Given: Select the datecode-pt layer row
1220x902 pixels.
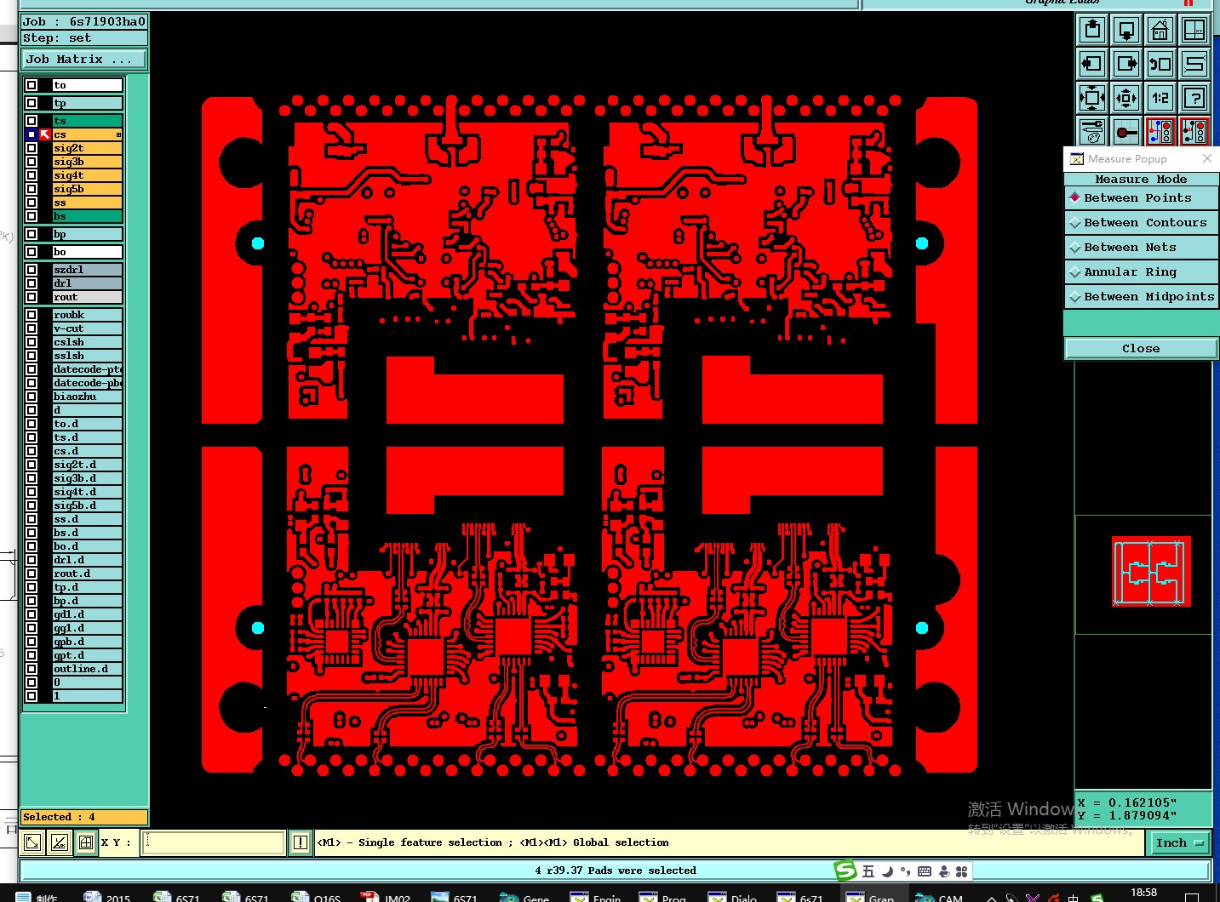Looking at the screenshot, I should [87, 369].
